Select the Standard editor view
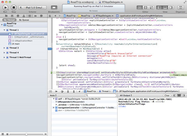The image size is (187, 136). 139,8
